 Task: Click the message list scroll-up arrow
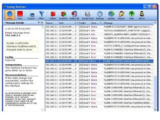point(155,23)
